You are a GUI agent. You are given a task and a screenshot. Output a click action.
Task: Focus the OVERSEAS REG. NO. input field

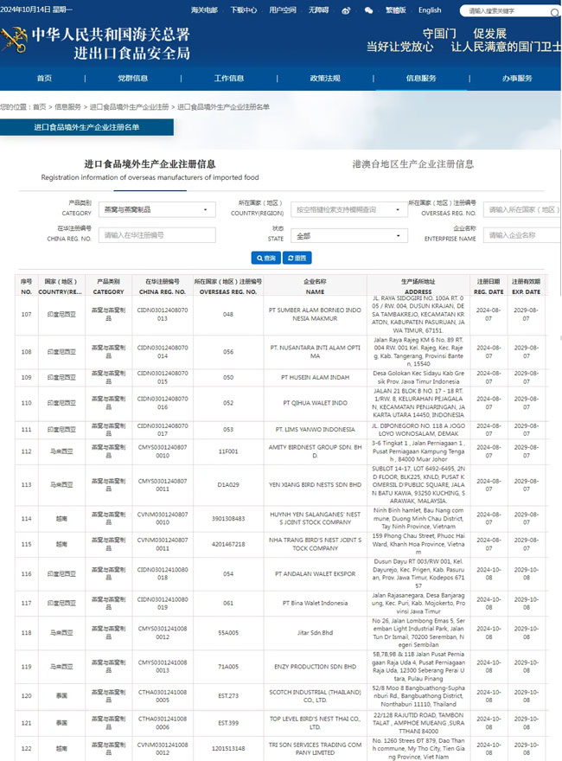point(521,209)
